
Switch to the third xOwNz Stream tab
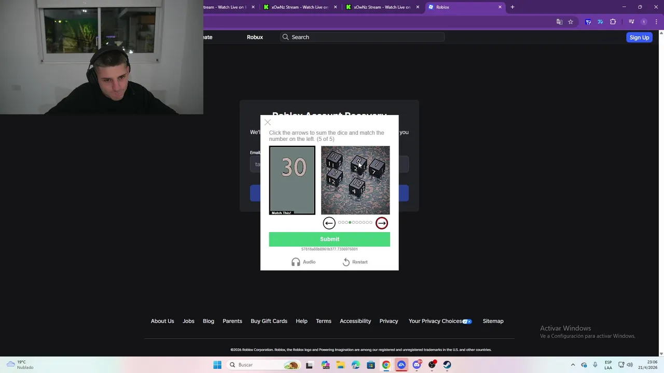pyautogui.click(x=382, y=7)
